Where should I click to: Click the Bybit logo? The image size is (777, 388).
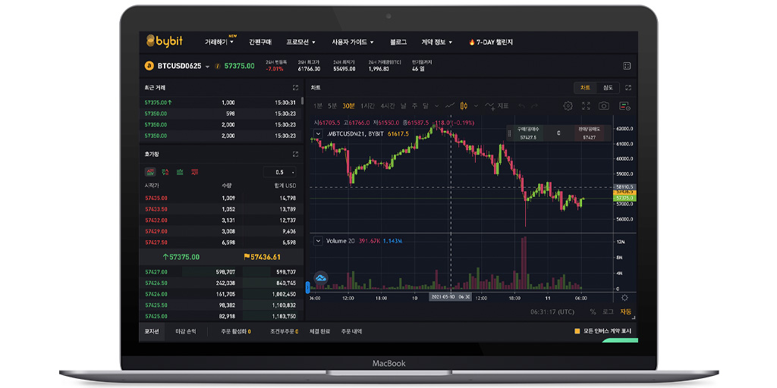pos(165,42)
